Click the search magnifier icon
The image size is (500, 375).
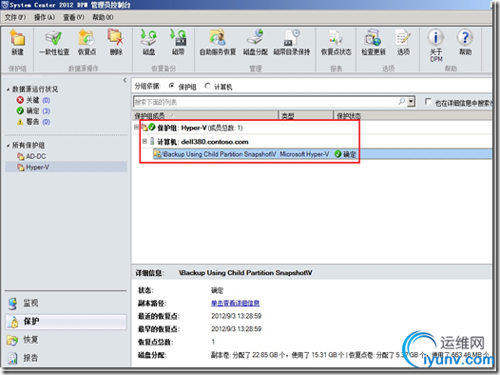tap(402, 102)
